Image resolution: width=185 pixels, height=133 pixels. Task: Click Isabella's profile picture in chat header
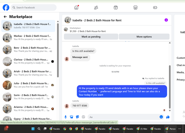click(x=68, y=20)
